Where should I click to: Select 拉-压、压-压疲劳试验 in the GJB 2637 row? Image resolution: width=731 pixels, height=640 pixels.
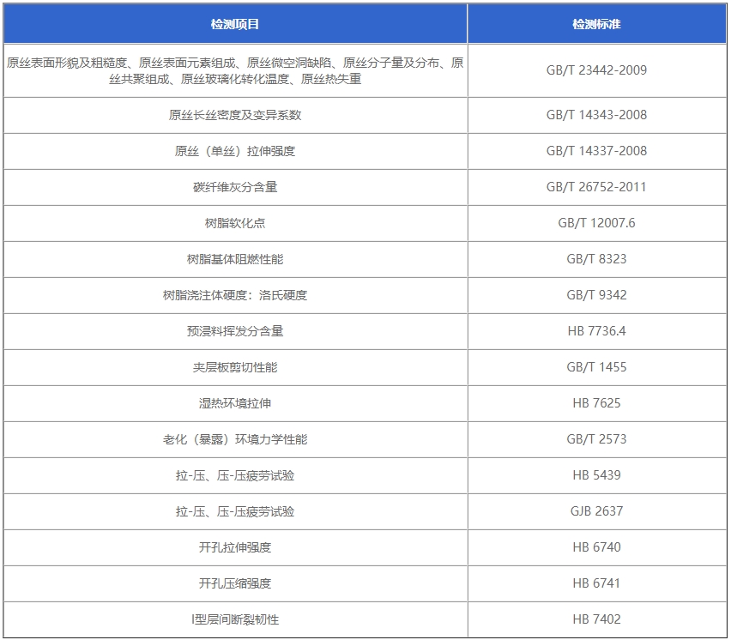tap(235, 511)
